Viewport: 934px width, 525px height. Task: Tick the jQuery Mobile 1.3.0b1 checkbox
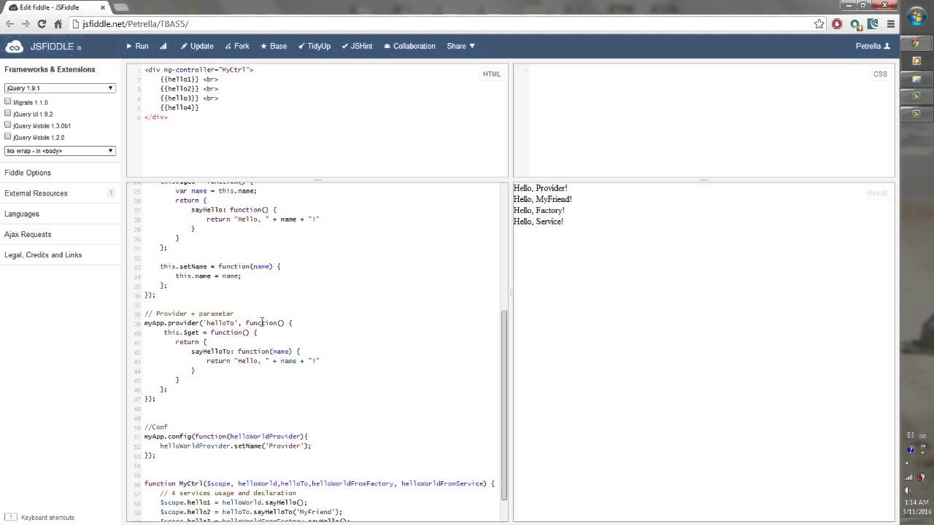(8, 125)
